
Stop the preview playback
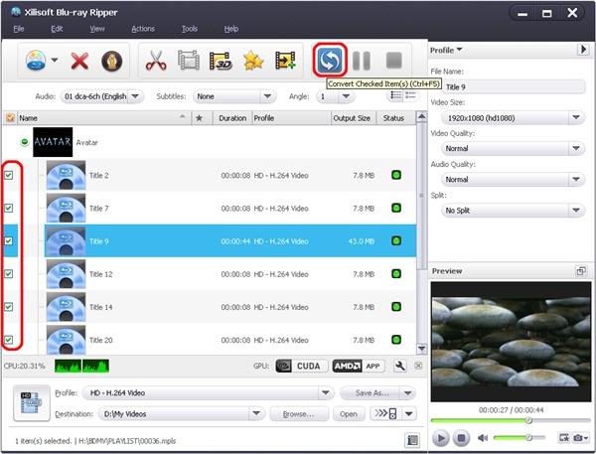pyautogui.click(x=461, y=438)
